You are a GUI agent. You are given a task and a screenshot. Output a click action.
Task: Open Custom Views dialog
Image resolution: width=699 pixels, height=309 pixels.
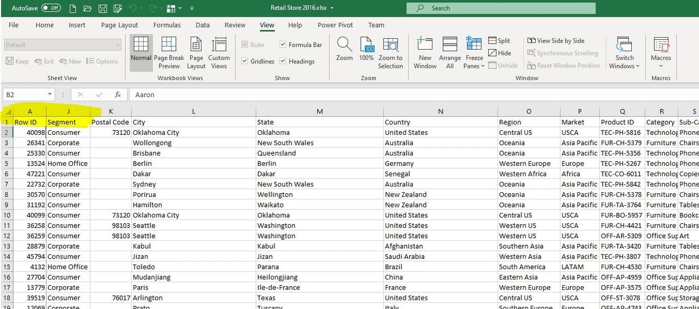tap(219, 54)
